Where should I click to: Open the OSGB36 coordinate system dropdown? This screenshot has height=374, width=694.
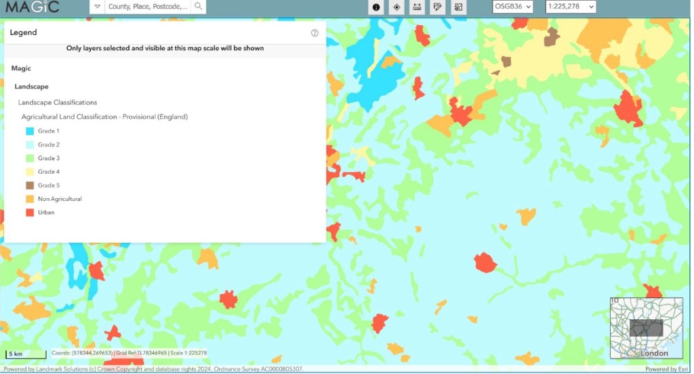click(512, 7)
